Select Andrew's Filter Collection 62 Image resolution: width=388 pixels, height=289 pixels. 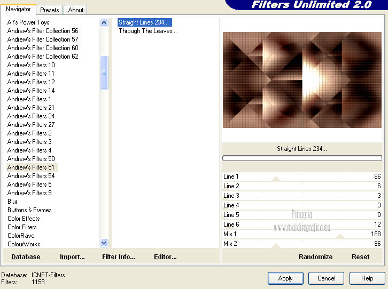click(x=43, y=57)
